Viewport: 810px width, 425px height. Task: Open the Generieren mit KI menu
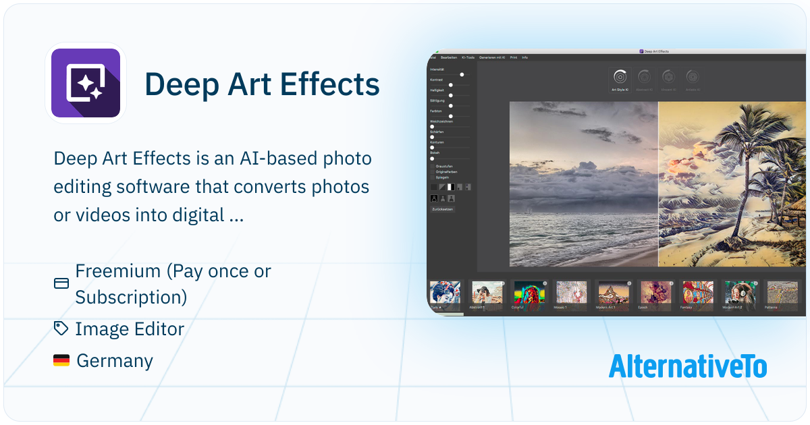click(x=492, y=57)
